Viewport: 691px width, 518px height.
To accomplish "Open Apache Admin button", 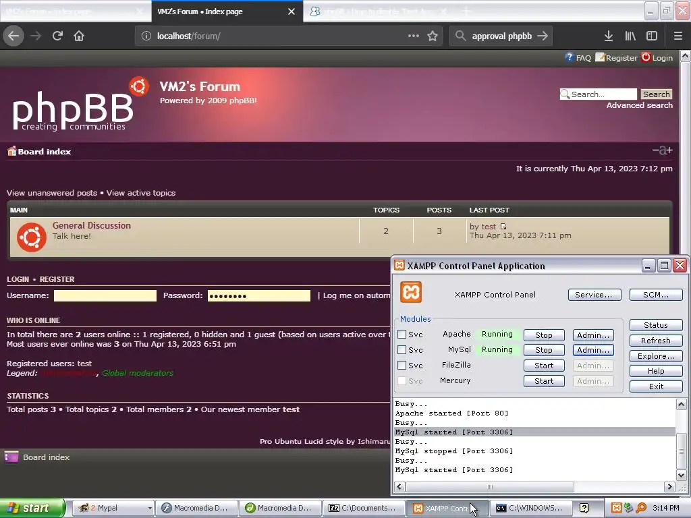I will pos(593,335).
